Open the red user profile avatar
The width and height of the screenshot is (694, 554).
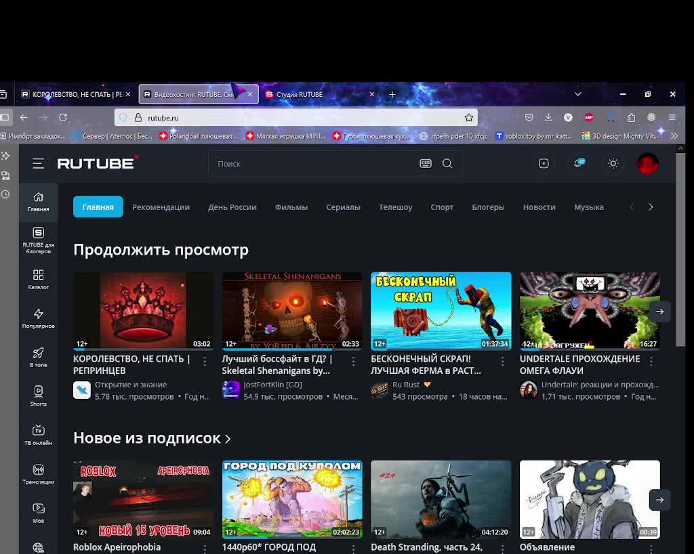[x=647, y=164]
